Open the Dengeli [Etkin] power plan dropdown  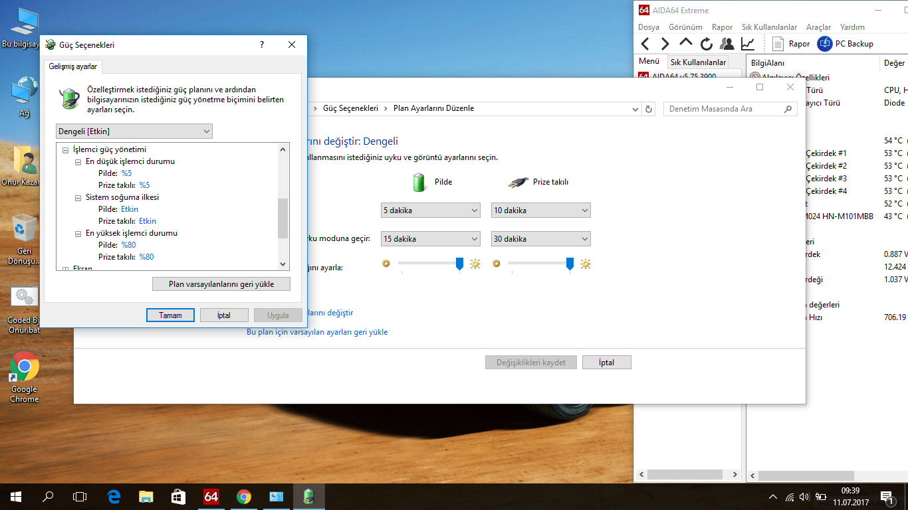134,131
